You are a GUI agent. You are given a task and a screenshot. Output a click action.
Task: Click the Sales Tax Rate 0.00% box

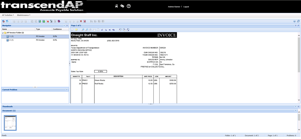(x=101, y=71)
